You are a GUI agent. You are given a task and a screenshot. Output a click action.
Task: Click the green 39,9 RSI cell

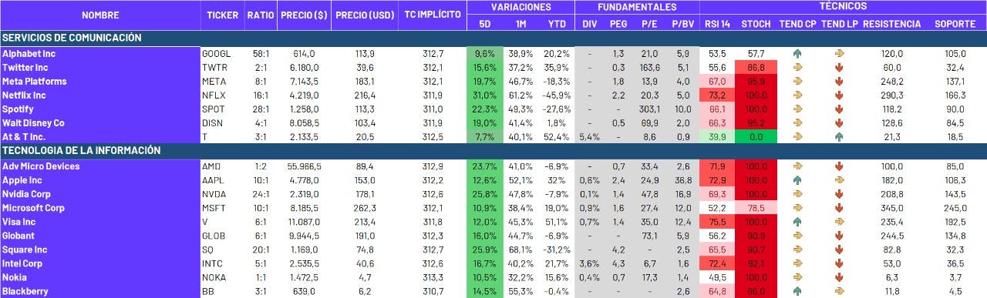(717, 137)
